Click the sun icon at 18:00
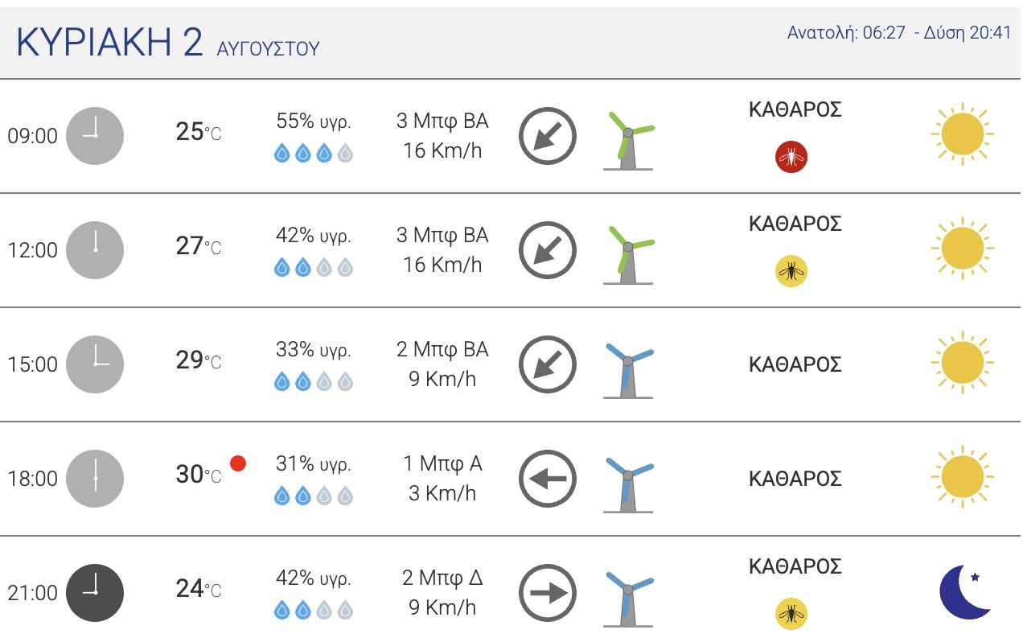The height and width of the screenshot is (642, 1023). (963, 476)
